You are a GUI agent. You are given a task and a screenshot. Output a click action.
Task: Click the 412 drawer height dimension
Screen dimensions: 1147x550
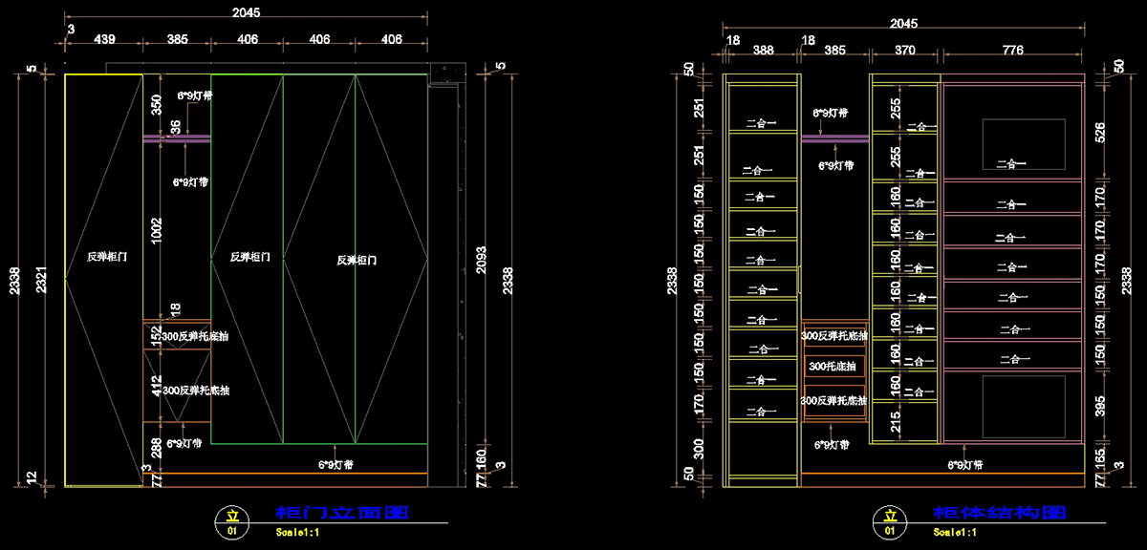click(157, 386)
